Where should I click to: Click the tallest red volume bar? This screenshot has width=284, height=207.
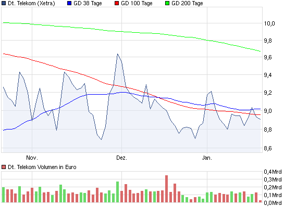(x=166, y=189)
